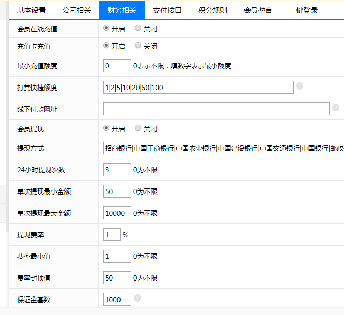This screenshot has width=344, height=315.
Task: Switch to the 积分规则 tab
Action: tap(213, 10)
